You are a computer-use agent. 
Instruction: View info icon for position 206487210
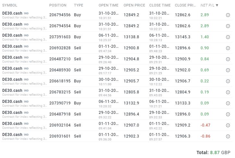tap(228, 59)
